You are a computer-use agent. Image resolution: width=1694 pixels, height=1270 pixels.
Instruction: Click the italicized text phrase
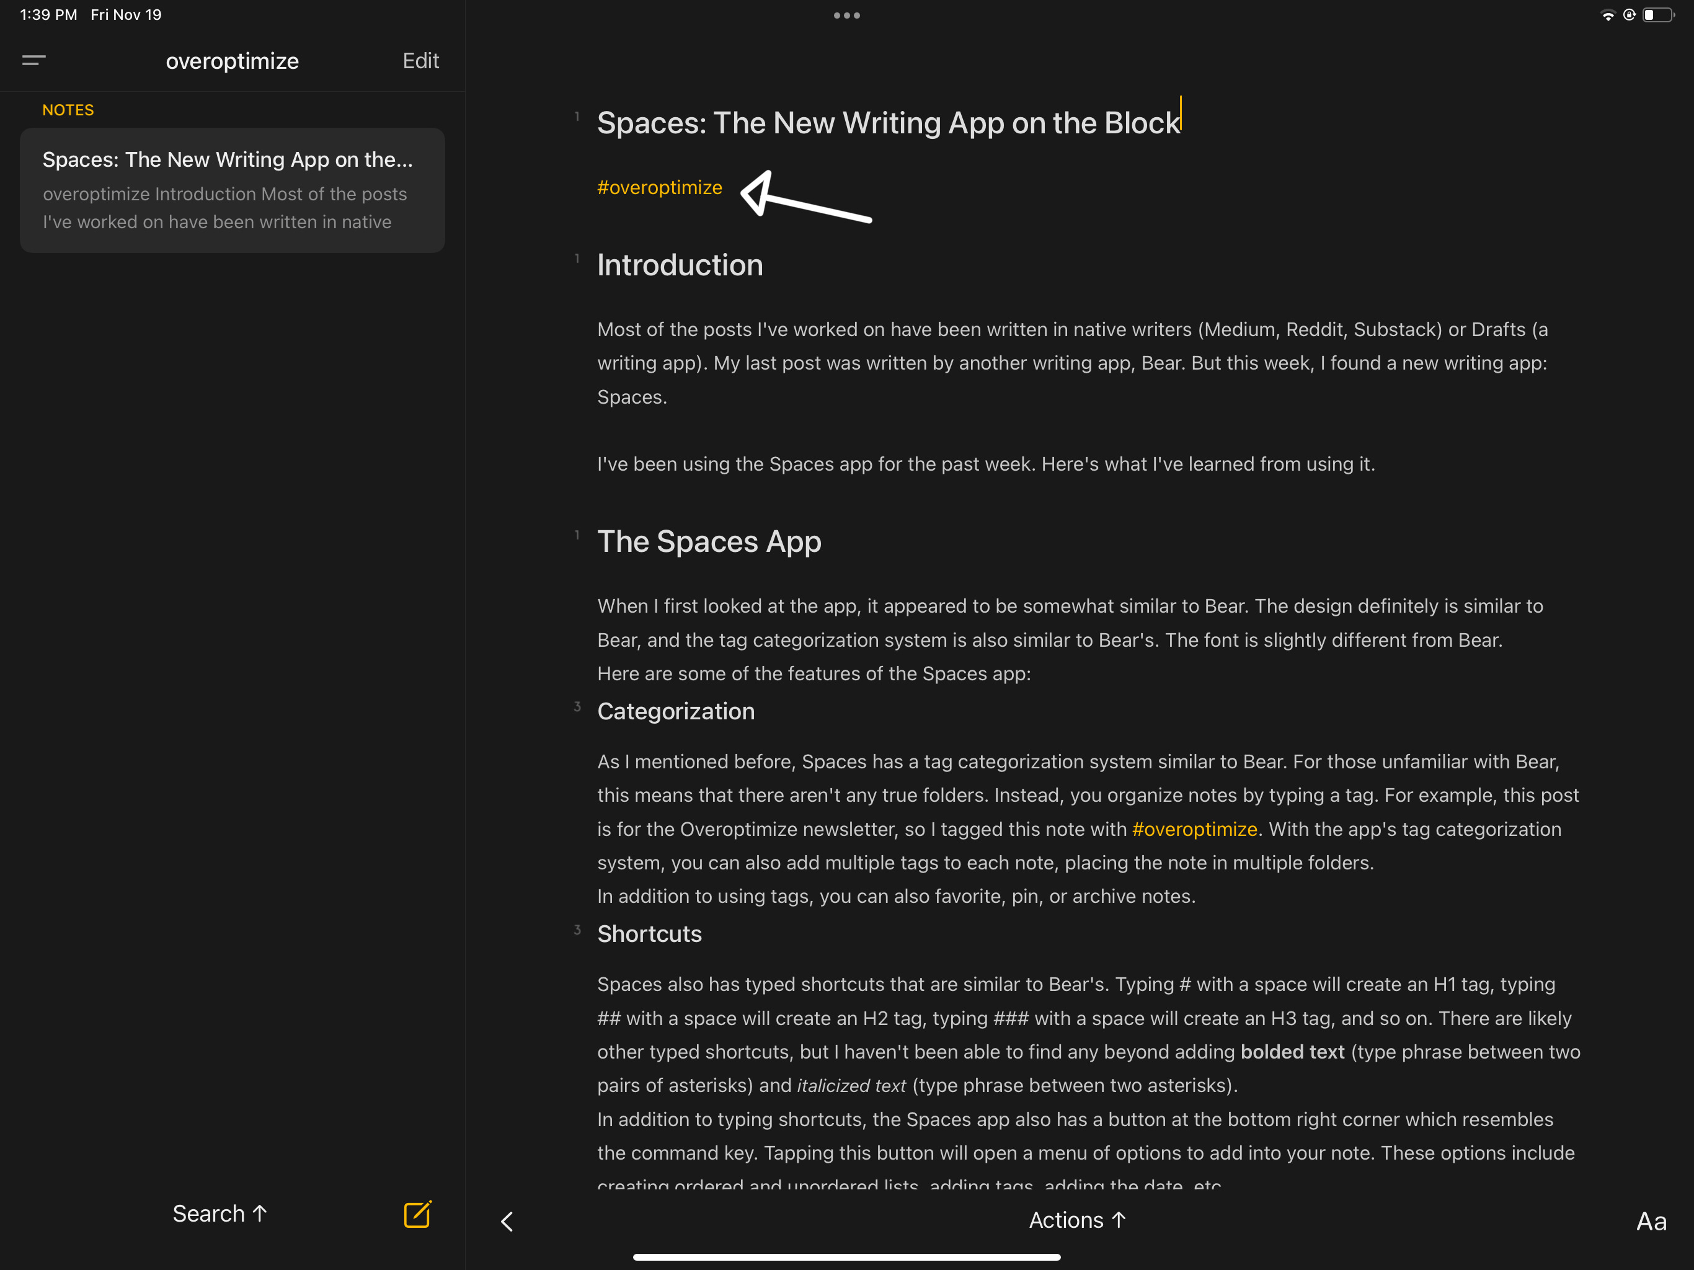pos(851,1086)
